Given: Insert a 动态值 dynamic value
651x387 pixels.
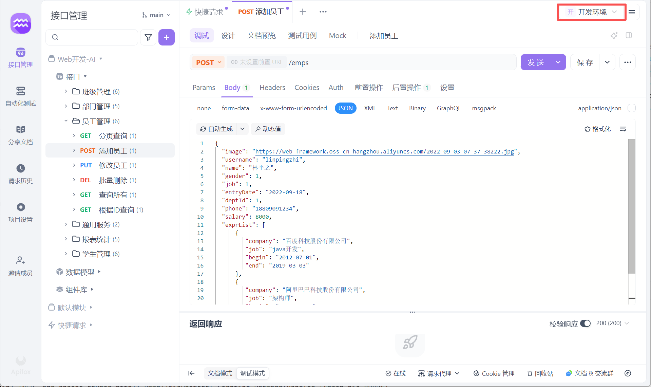Looking at the screenshot, I should coord(268,129).
